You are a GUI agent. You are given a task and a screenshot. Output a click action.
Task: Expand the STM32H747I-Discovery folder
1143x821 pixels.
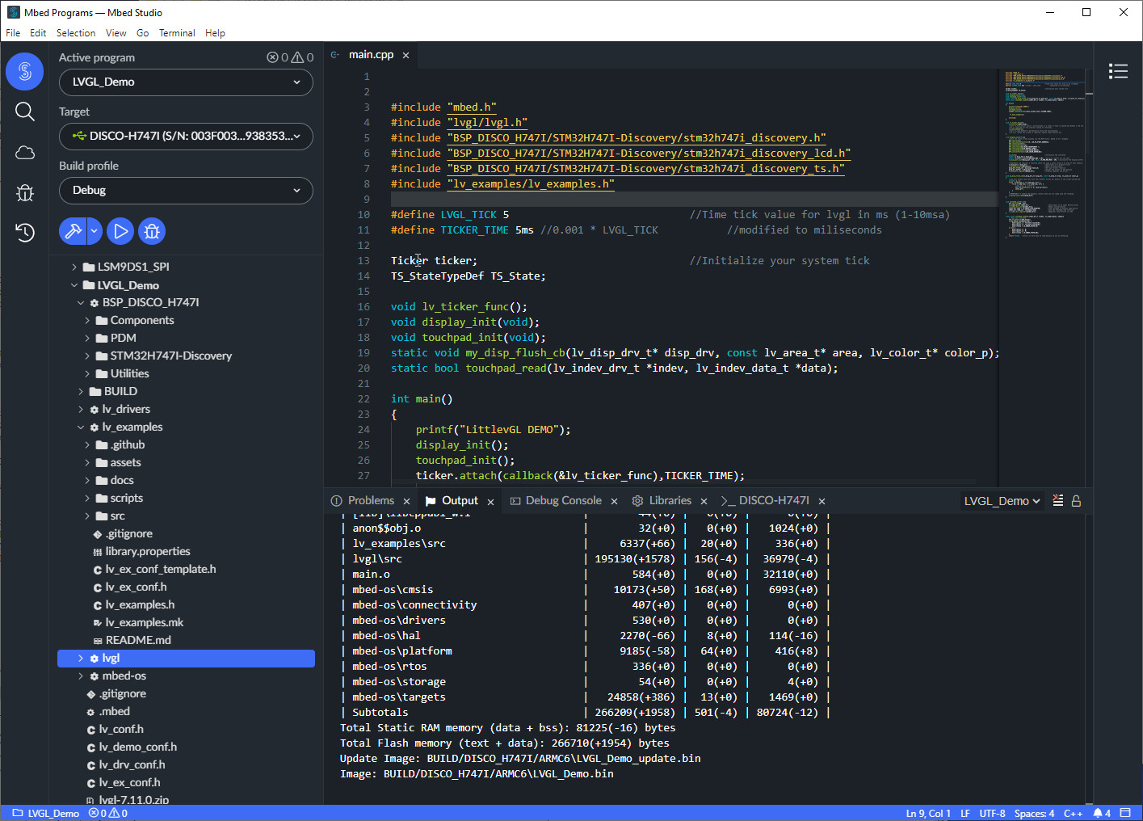(x=87, y=356)
